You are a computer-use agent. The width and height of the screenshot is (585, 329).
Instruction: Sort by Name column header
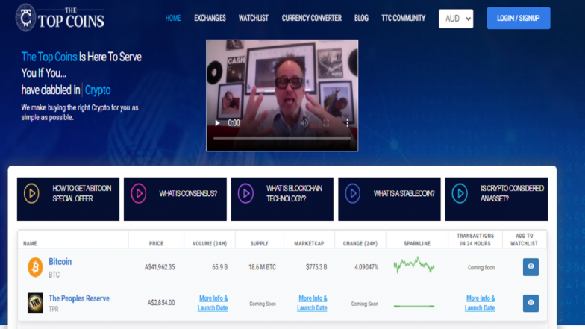(x=30, y=243)
